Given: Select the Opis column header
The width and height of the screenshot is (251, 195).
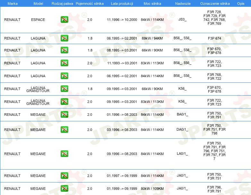Looking at the screenshot, I should pos(241,4).
